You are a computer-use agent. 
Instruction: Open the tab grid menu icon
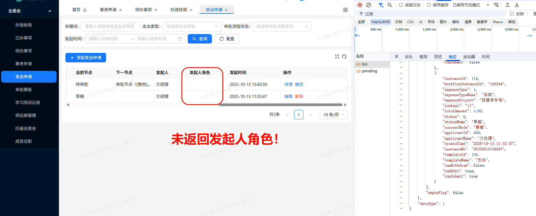pyautogui.click(x=346, y=10)
